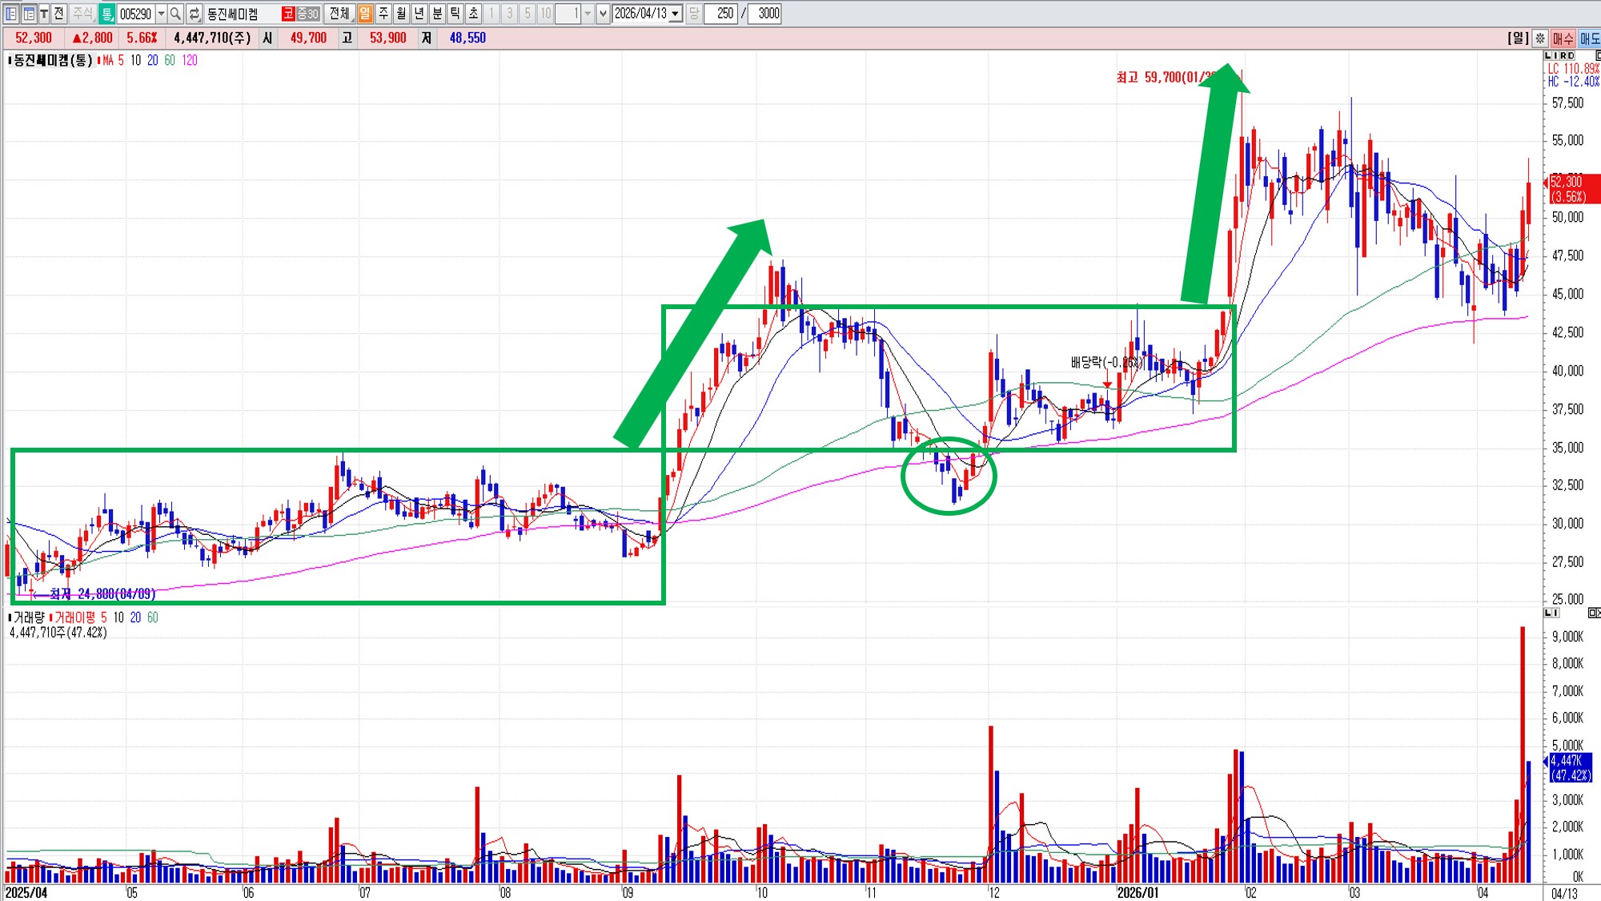1601x901 pixels.
Task: Click the red 매수 buy button
Action: click(1563, 38)
